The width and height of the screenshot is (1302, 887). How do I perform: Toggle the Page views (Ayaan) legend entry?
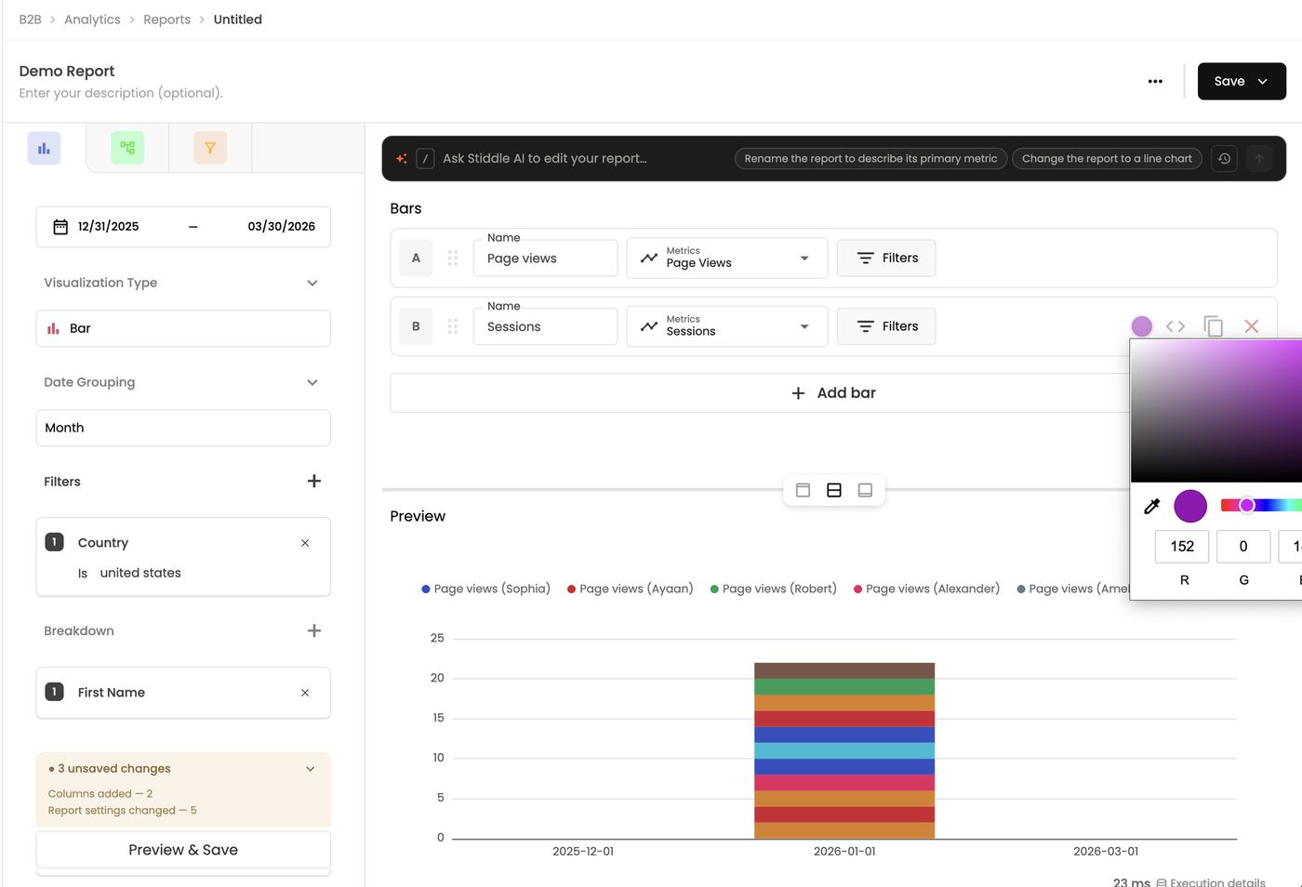pos(631,589)
